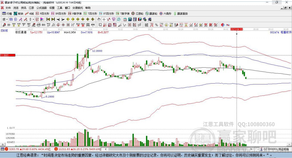The image size is (292, 158).
Task: Select the circled crosshair target tool
Action: coord(58,25)
